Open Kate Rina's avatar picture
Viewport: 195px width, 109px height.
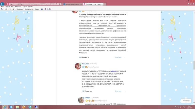click(x=78, y=66)
